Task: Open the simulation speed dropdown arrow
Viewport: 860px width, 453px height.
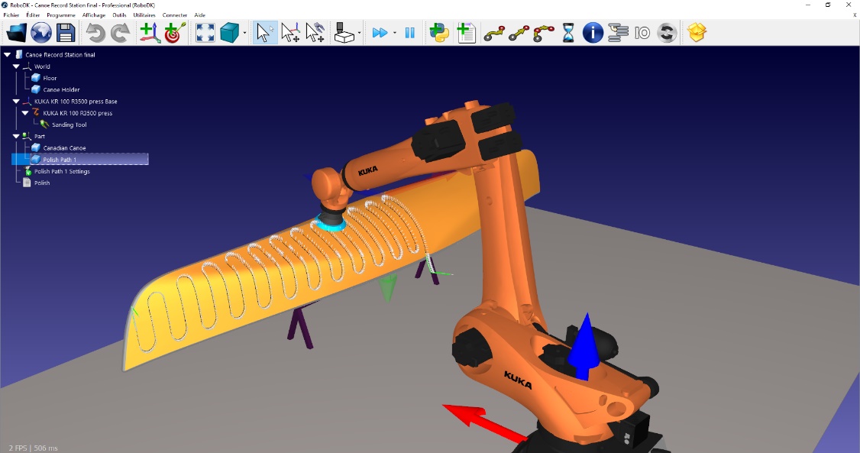Action: tap(394, 33)
